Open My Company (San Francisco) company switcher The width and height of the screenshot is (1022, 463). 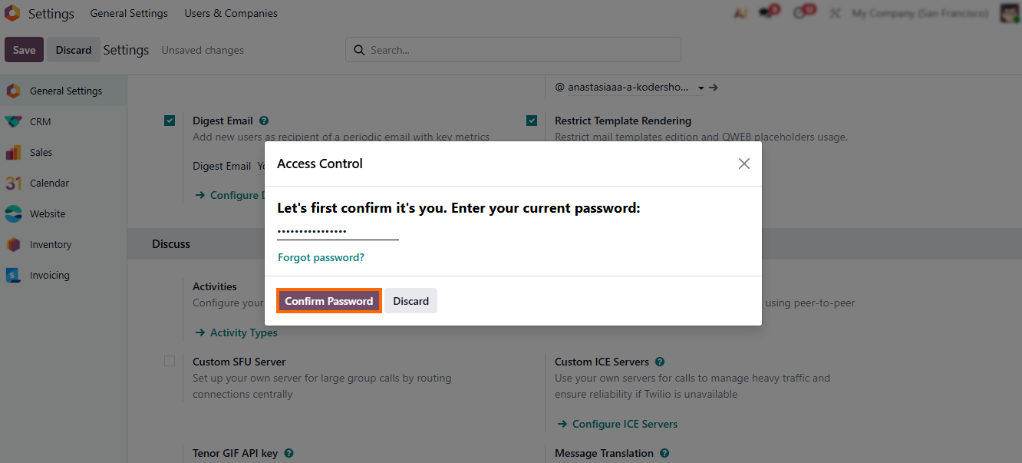click(x=919, y=14)
